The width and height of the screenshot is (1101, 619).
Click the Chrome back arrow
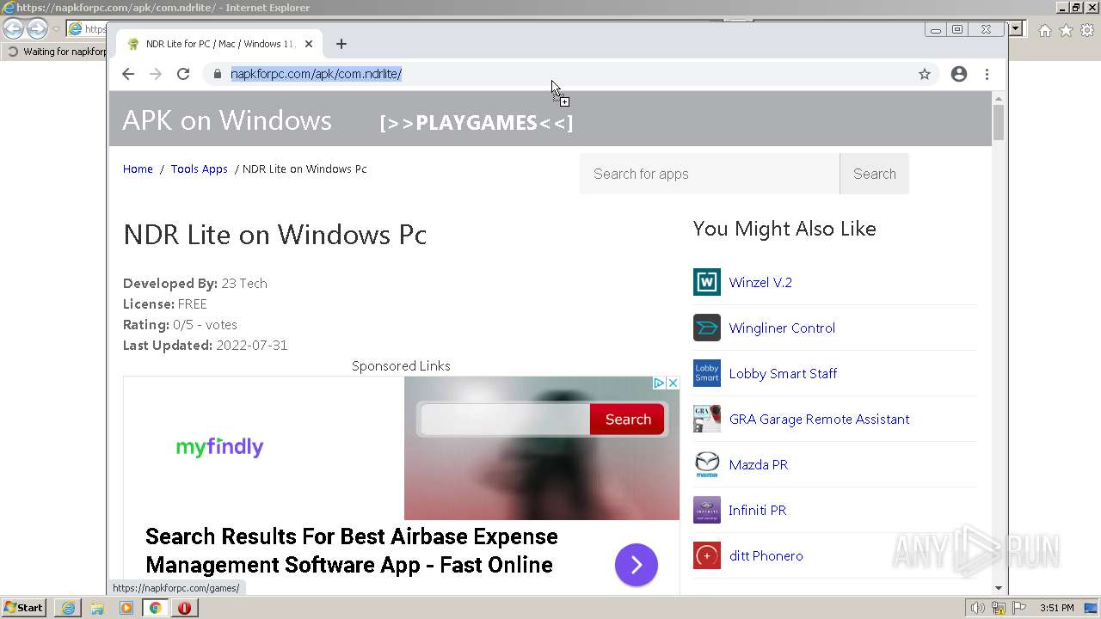(x=128, y=74)
